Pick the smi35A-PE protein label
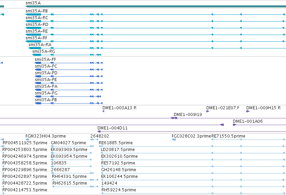 (x=46, y=80)
